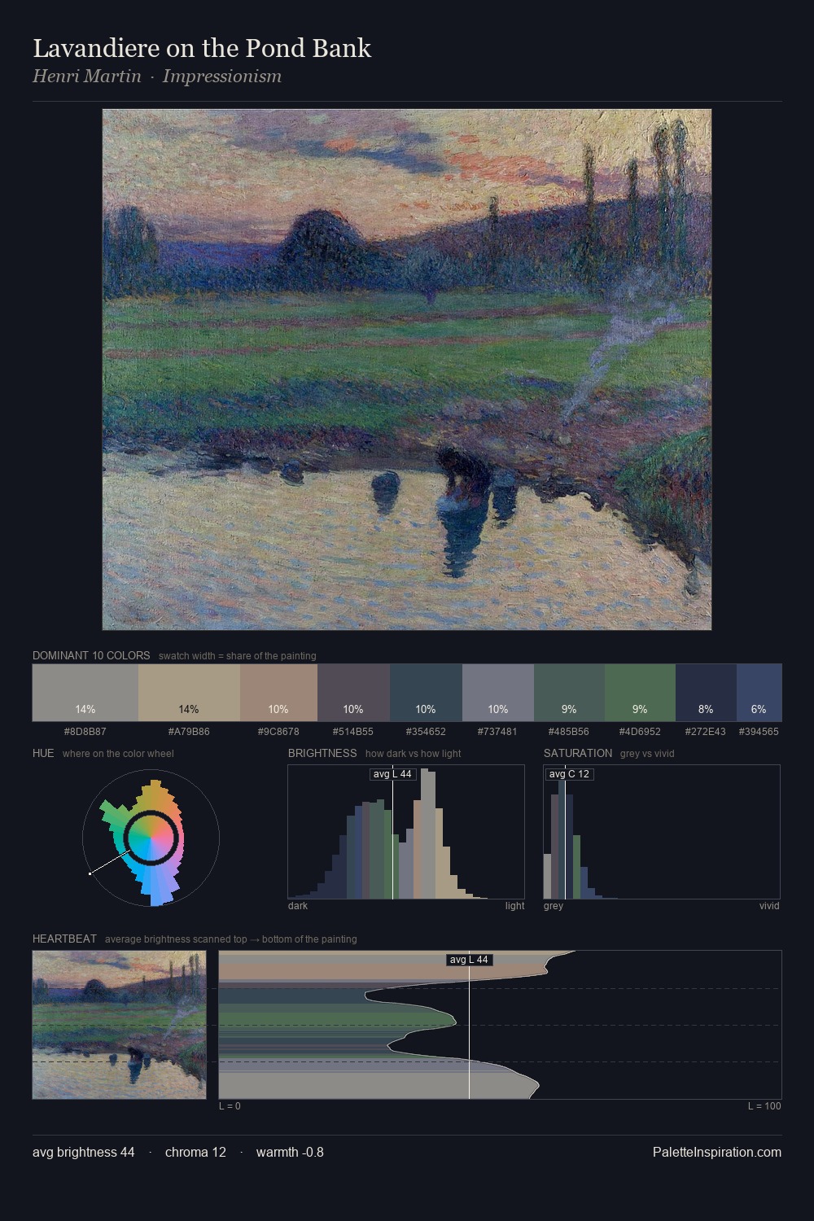This screenshot has height=1221, width=814.
Task: Click the hex code text '#737481'
Action: click(x=498, y=732)
